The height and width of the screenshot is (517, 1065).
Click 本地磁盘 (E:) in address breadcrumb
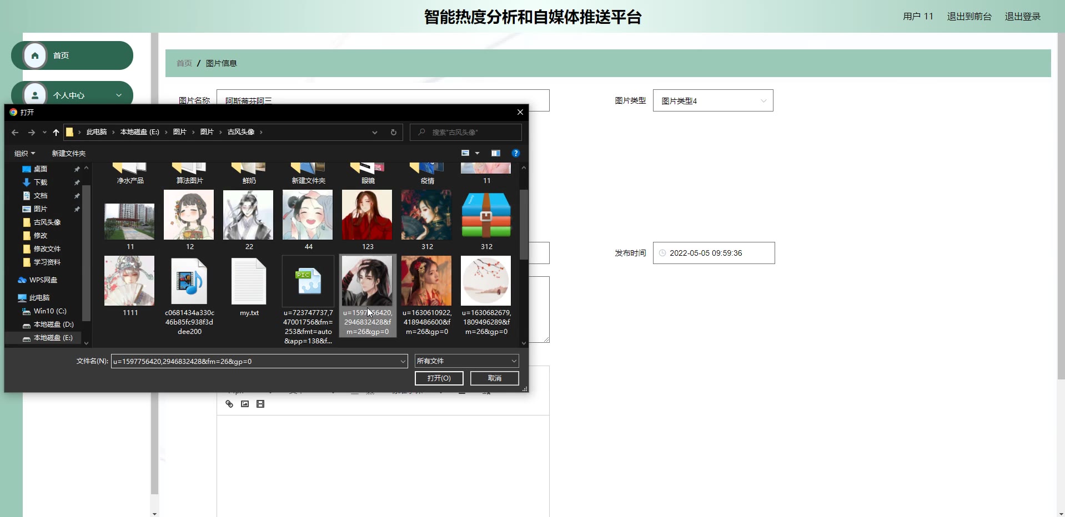tap(140, 132)
